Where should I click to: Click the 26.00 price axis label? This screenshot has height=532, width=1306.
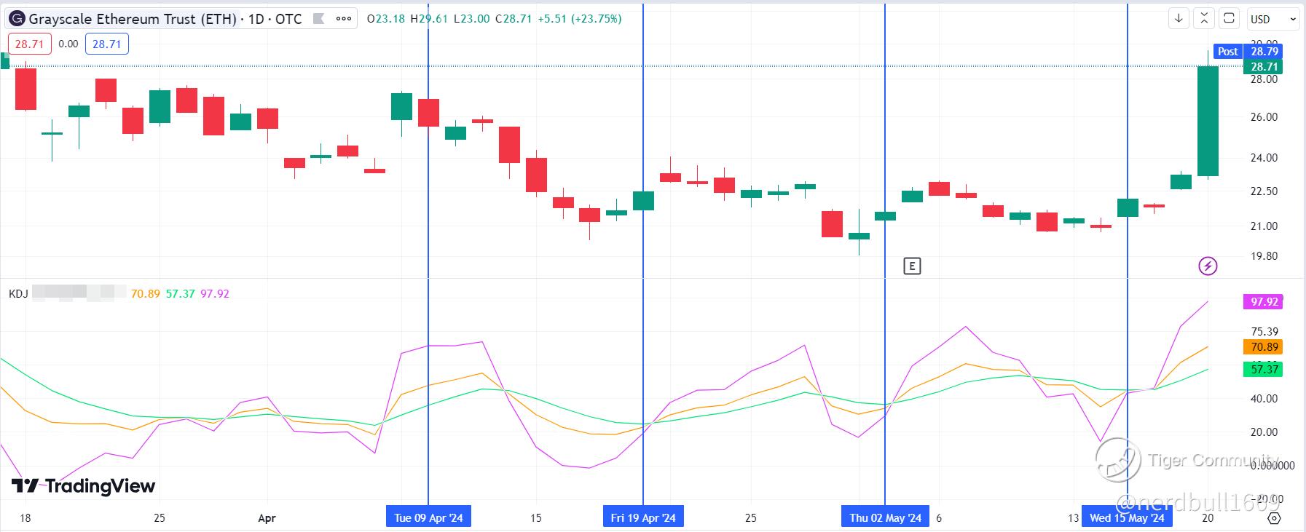[x=1264, y=117]
